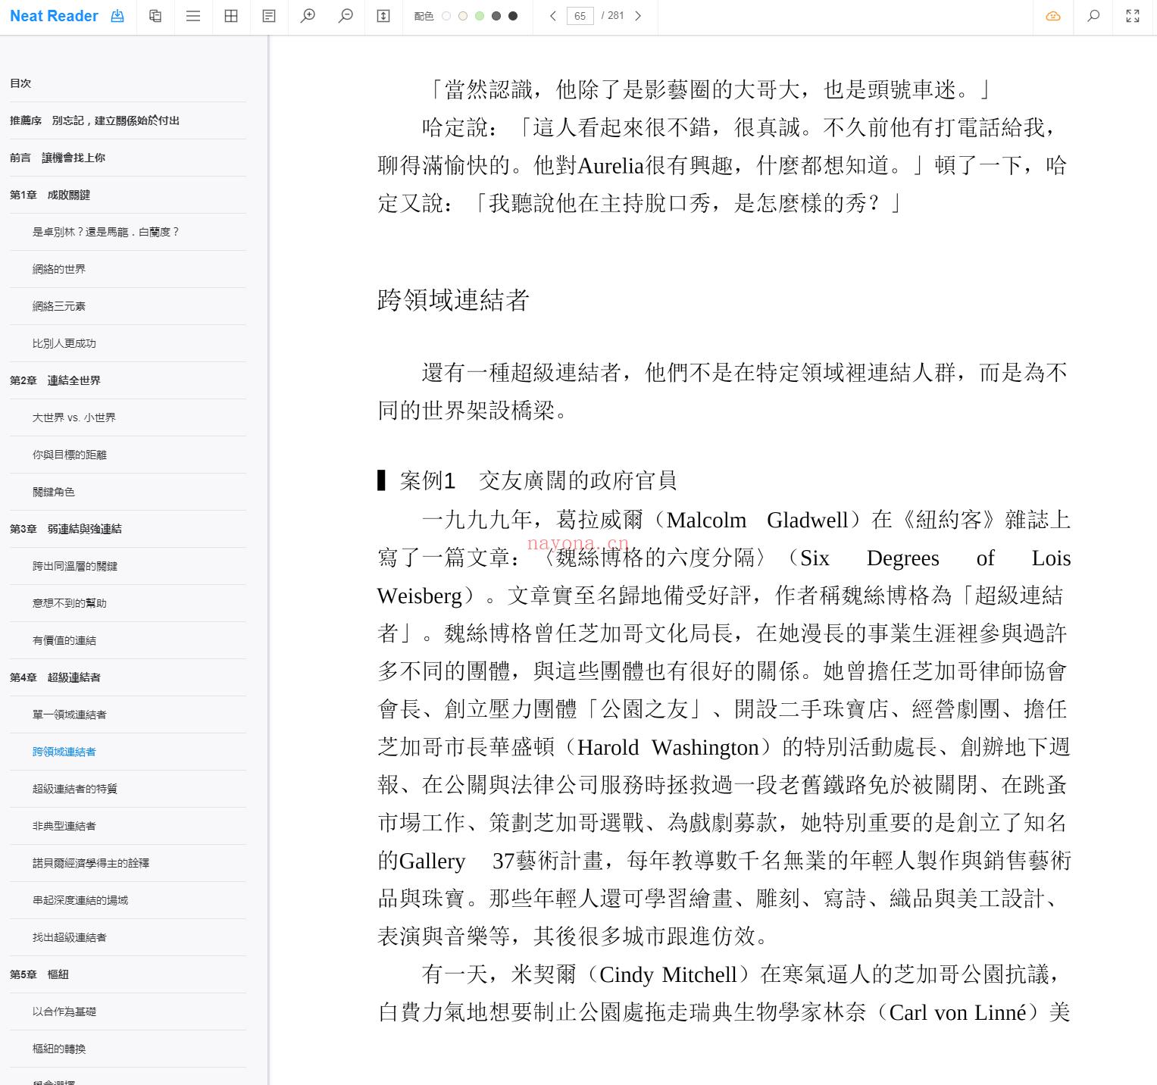Screen dimensions: 1157x1085
Task: Open 前言 讓機會找上你
Action: (58, 158)
